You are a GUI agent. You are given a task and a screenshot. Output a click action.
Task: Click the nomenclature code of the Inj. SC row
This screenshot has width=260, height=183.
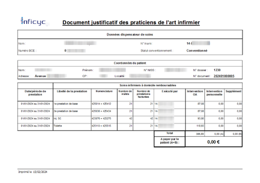[101, 118]
